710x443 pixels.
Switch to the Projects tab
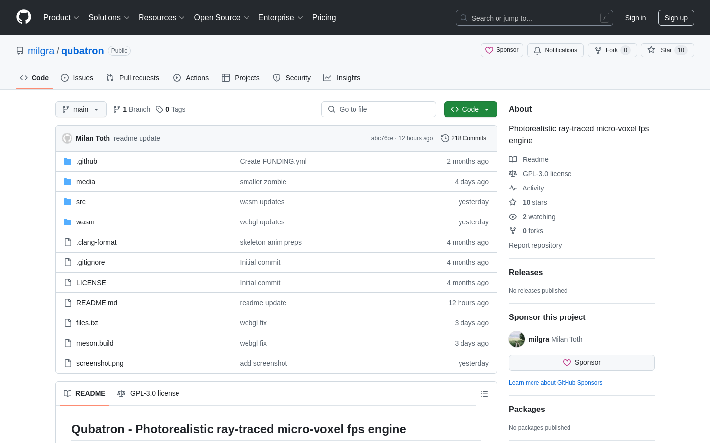(x=241, y=78)
